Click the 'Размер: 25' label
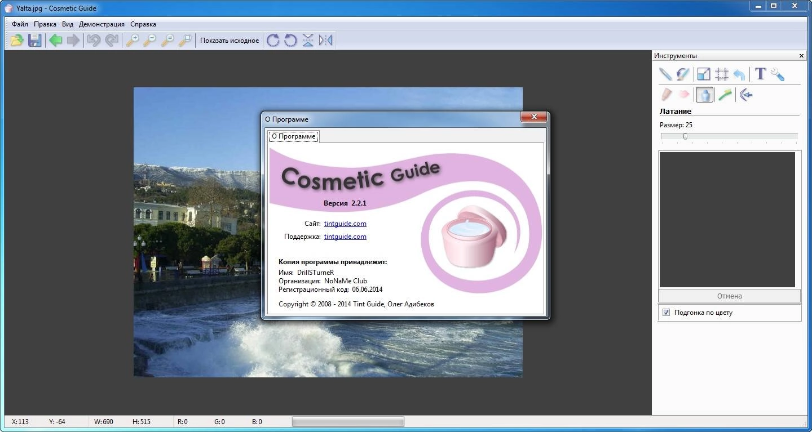Screen dimensions: 812x432 pos(676,125)
